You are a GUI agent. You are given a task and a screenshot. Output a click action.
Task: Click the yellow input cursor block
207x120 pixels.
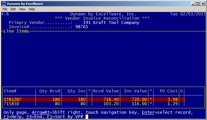(x=87, y=117)
